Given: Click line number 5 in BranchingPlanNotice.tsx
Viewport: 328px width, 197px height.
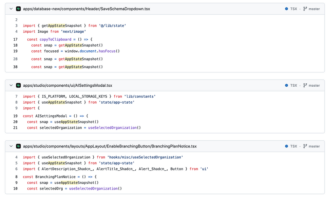Looking at the screenshot, I should [x=16, y=163].
